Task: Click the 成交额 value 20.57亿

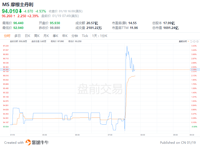Action: click(x=92, y=23)
